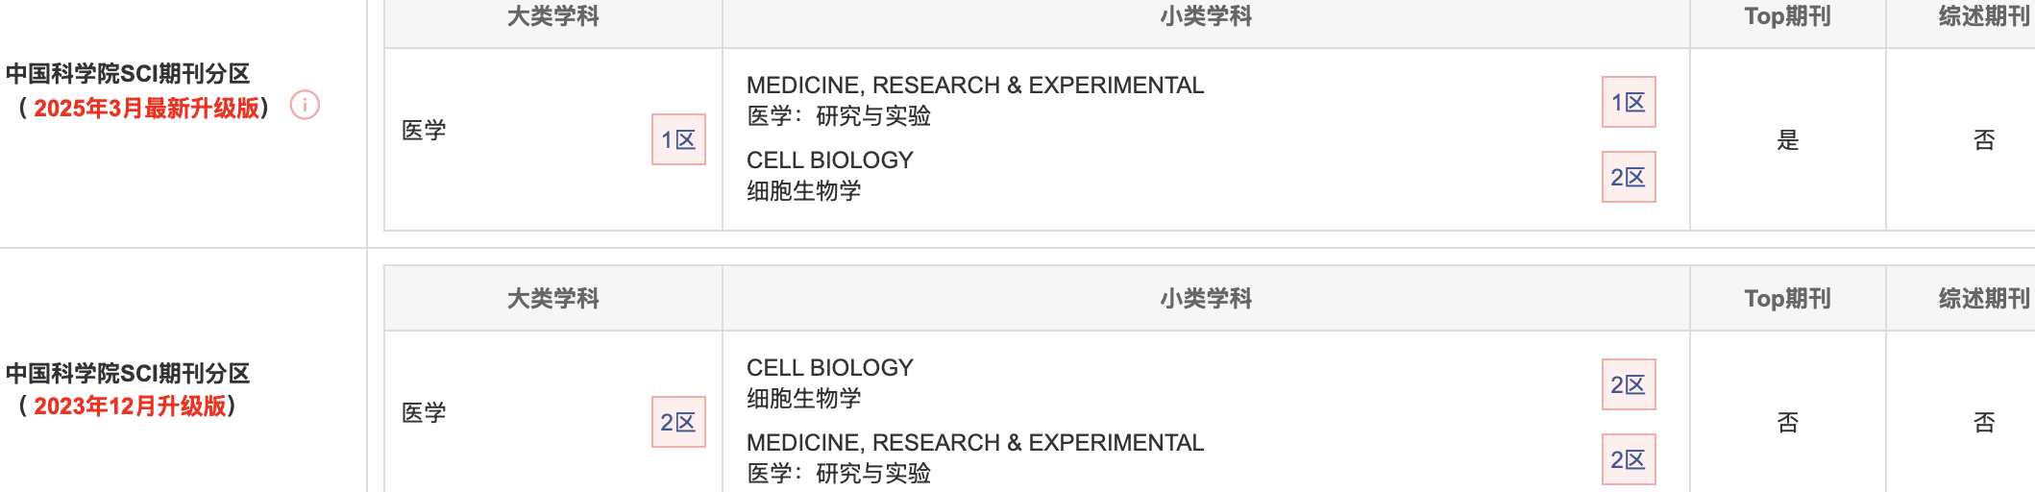This screenshot has width=2035, height=492.
Task: Click the 1区 badge for 医学 major category
Action: (x=678, y=139)
